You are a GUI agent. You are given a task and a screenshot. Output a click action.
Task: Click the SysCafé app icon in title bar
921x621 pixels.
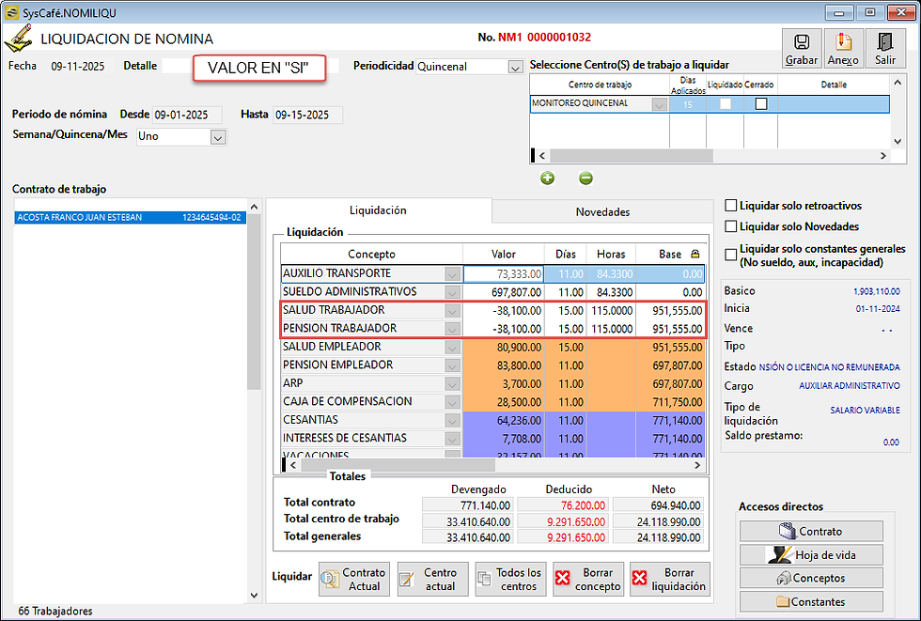click(x=11, y=12)
